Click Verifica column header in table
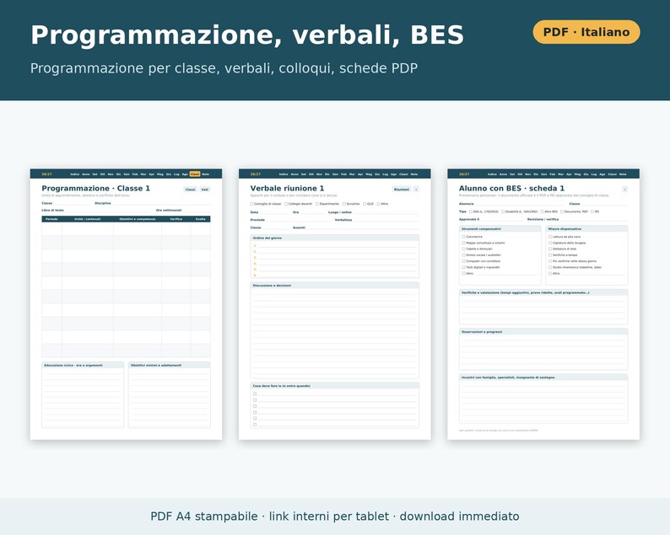Viewport: 670px width, 535px height. pyautogui.click(x=176, y=219)
